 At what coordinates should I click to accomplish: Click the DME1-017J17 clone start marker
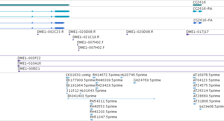point(188,34)
